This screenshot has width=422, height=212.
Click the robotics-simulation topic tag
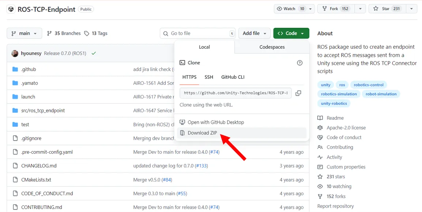[339, 94]
